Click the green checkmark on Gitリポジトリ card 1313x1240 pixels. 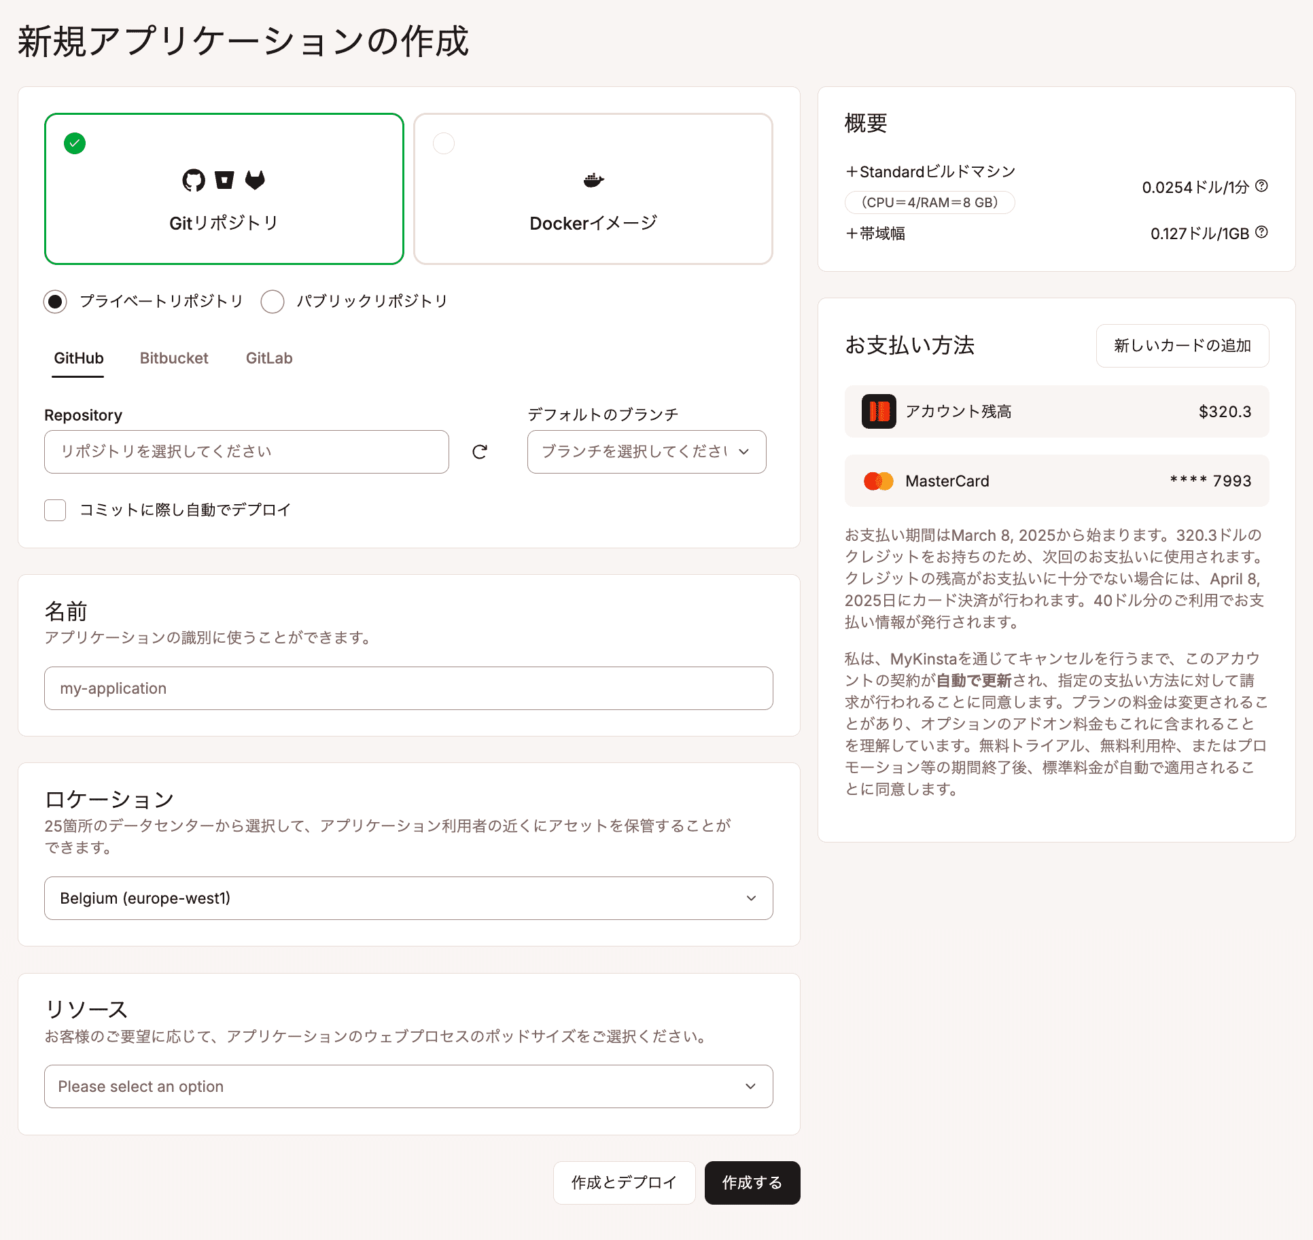point(75,143)
